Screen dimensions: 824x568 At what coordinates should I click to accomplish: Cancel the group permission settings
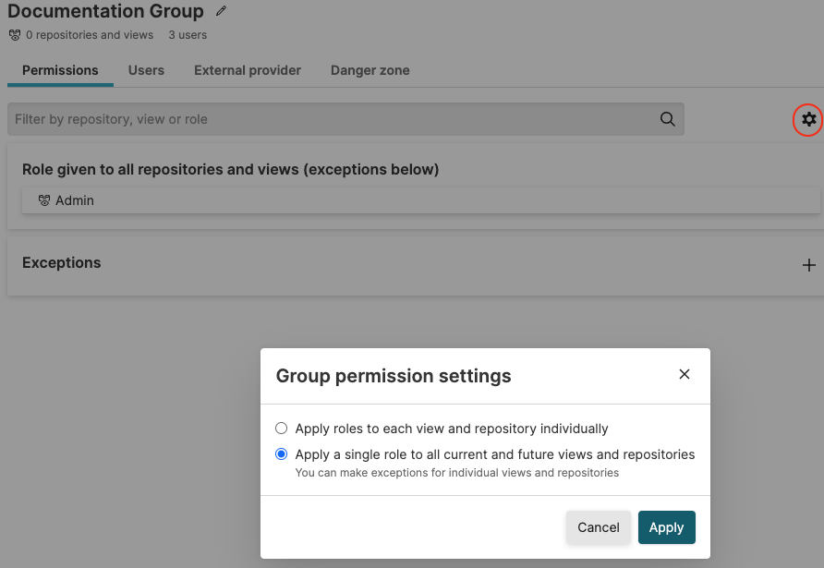pos(598,527)
